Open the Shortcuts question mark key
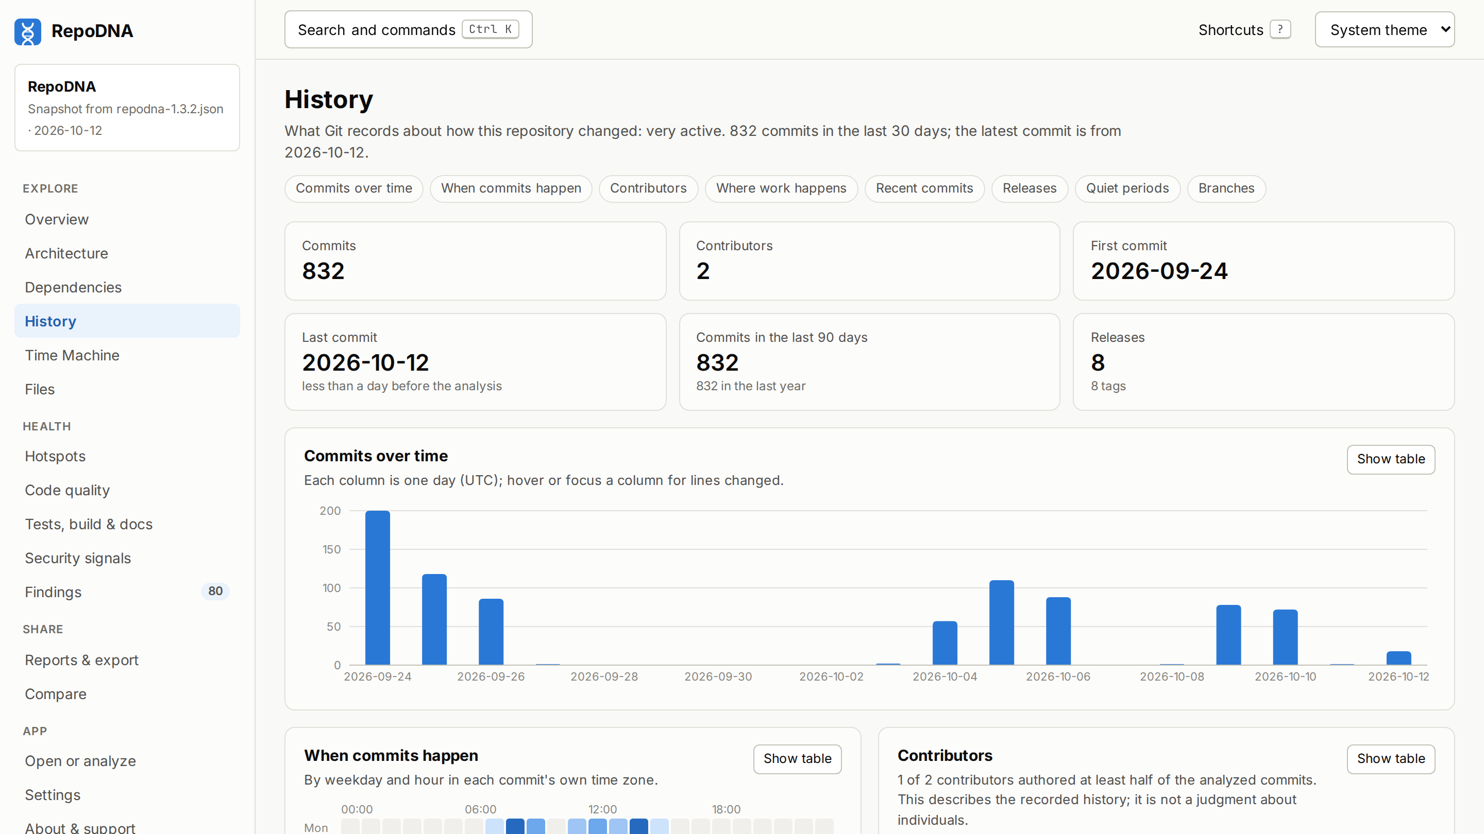1484x834 pixels. coord(1279,29)
